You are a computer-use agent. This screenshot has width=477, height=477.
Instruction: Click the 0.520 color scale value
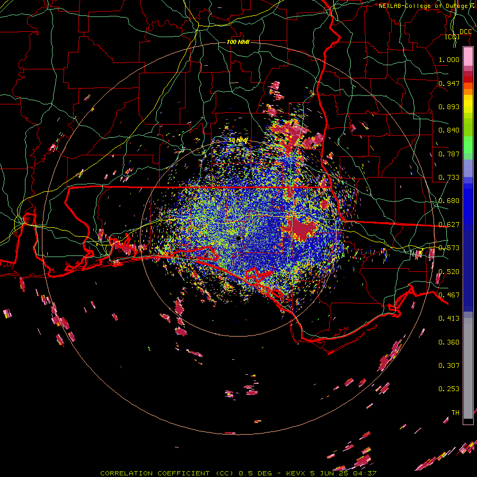point(449,272)
